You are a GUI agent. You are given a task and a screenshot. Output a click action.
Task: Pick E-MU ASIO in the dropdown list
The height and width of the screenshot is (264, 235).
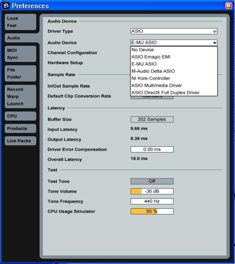click(x=174, y=64)
